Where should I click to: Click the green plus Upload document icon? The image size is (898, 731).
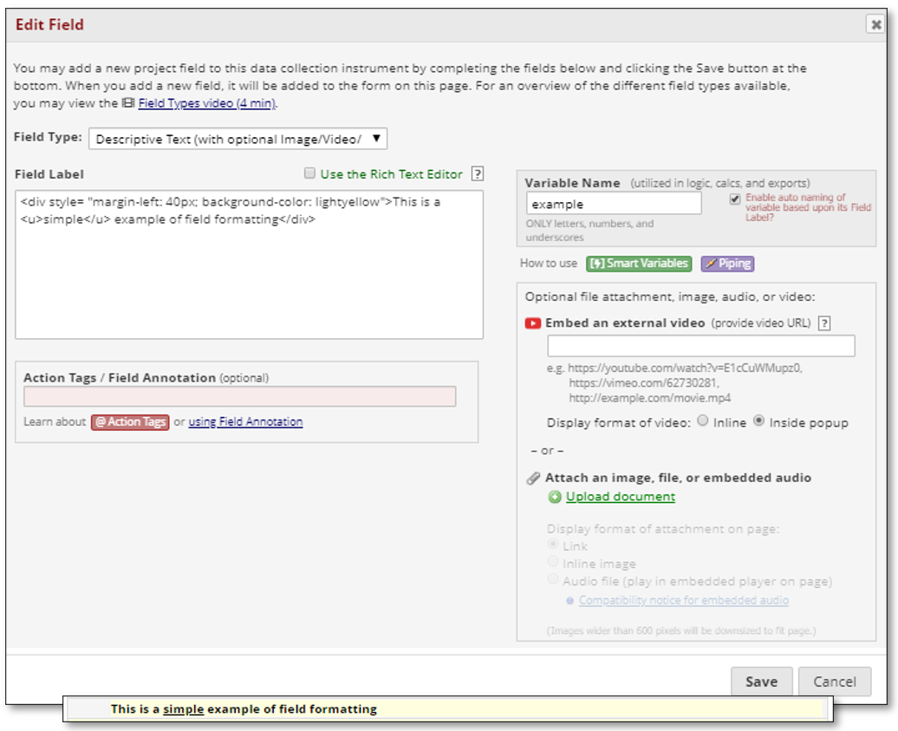pos(555,497)
